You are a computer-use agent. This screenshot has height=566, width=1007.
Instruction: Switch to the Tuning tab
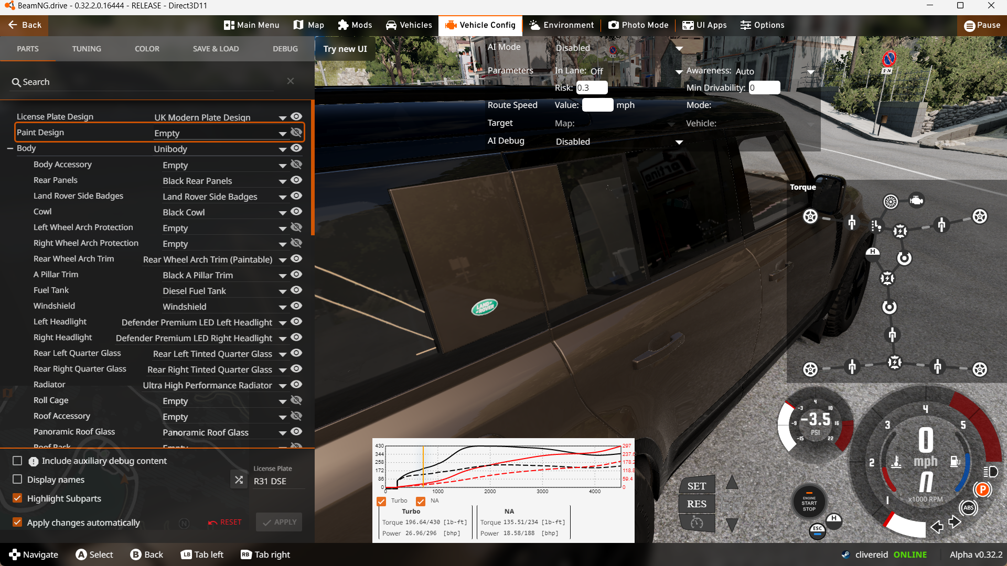[87, 49]
